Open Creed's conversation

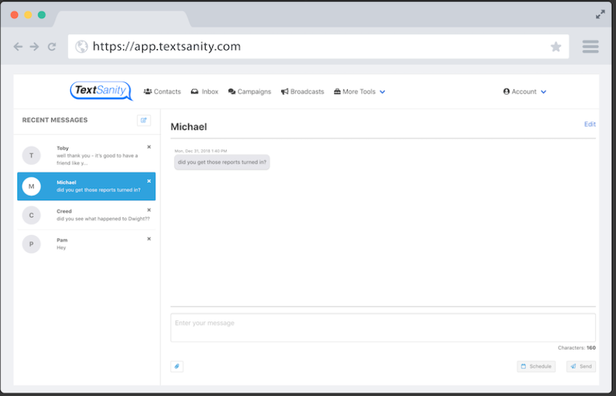tap(87, 215)
